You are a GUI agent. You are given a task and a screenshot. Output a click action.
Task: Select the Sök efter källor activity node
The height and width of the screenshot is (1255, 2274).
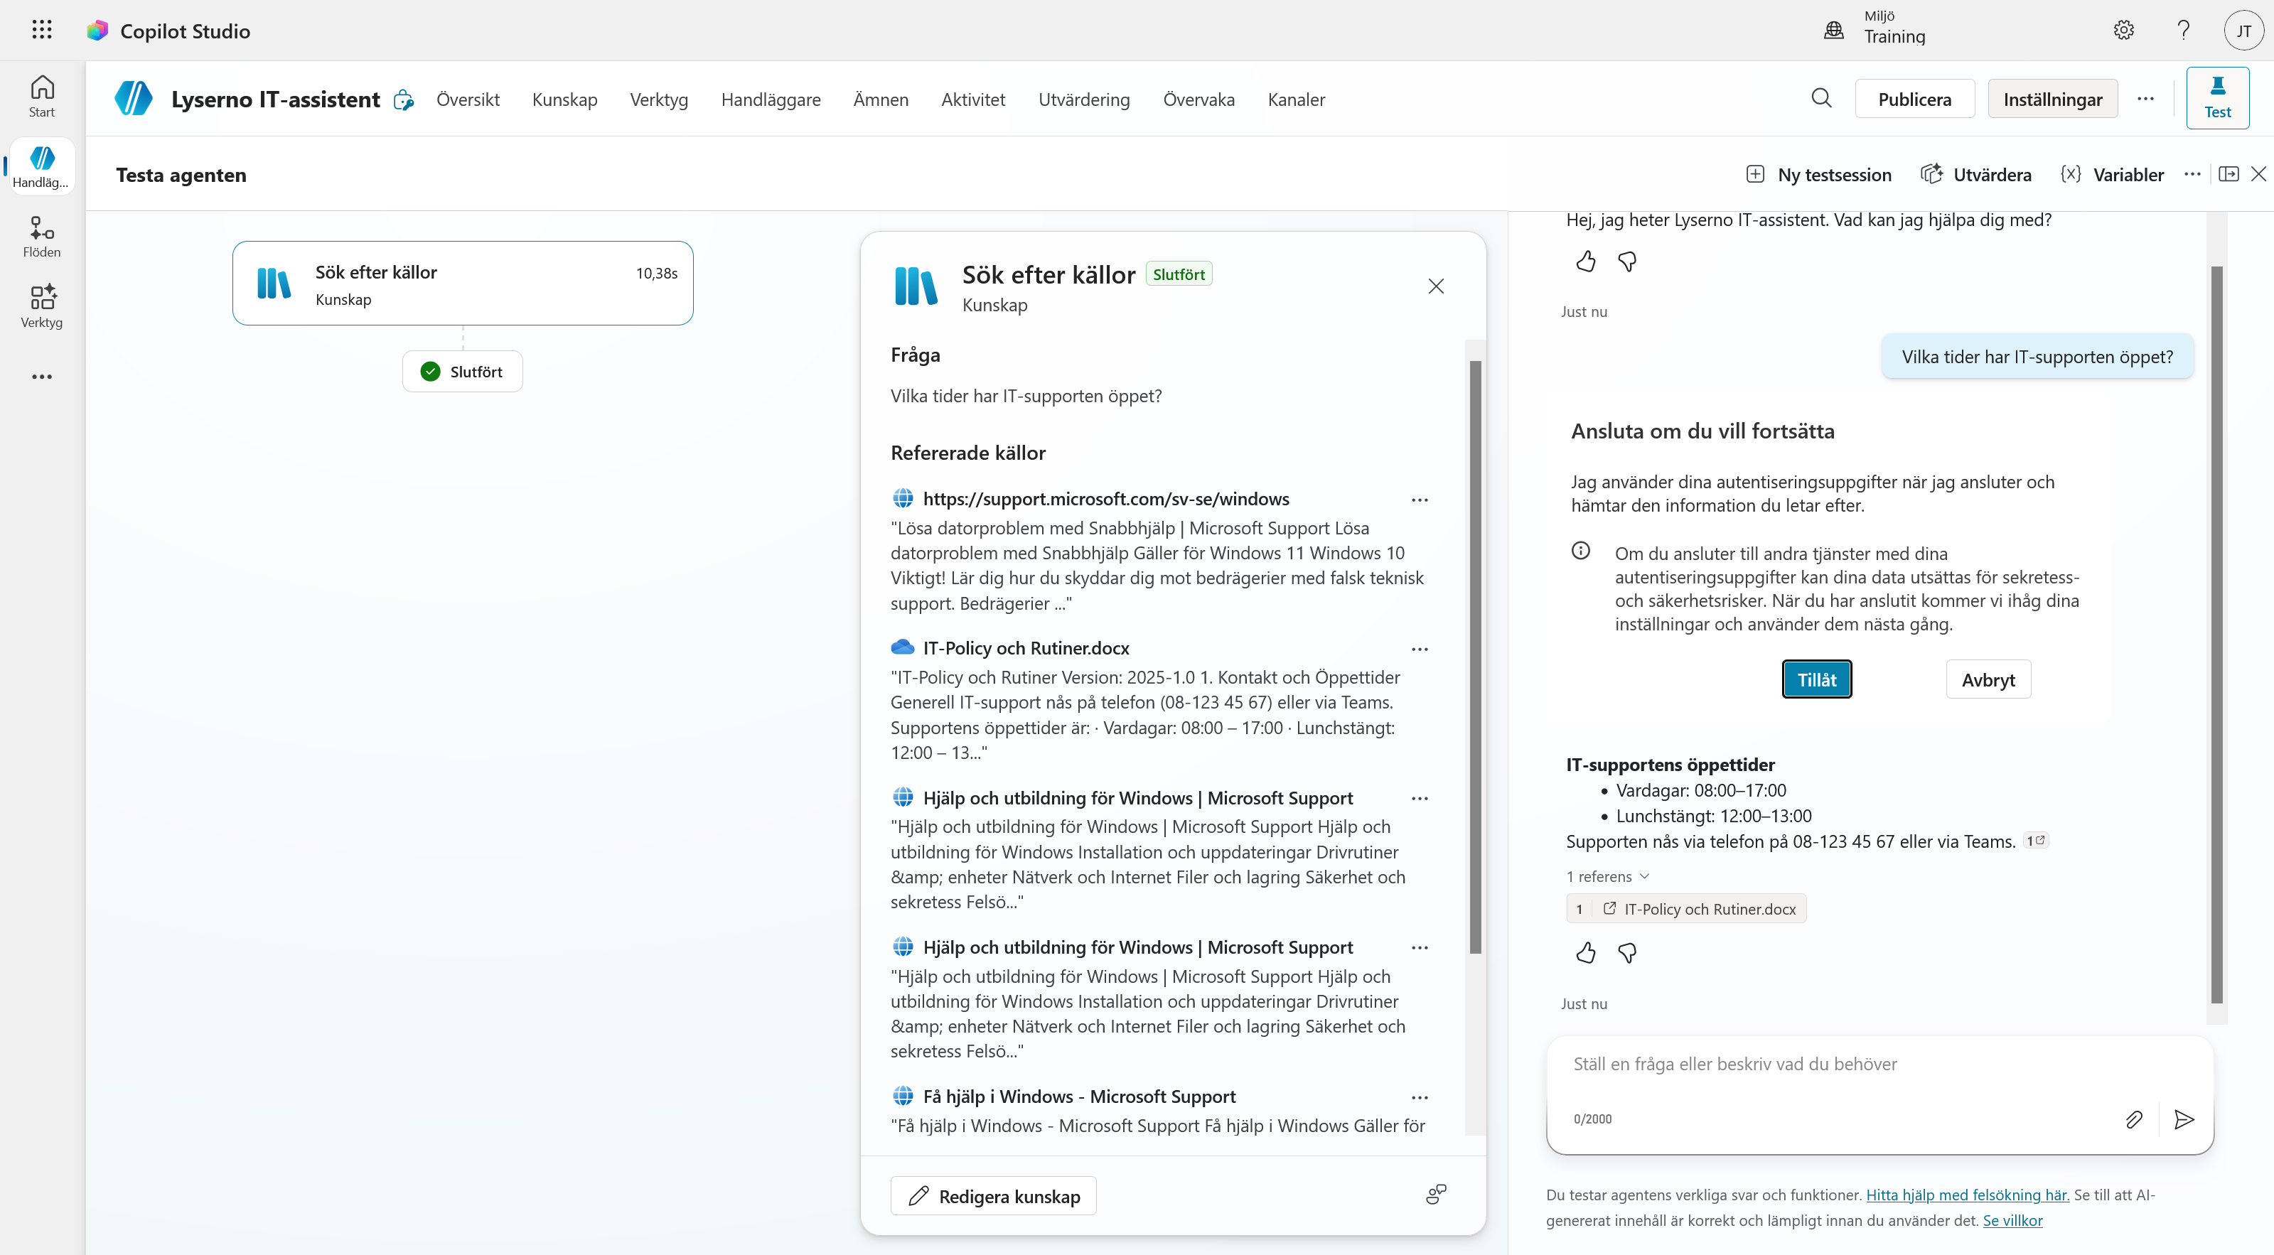tap(463, 284)
